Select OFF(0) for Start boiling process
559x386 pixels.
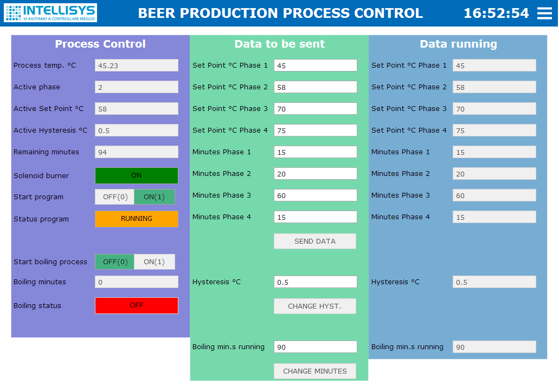[114, 261]
